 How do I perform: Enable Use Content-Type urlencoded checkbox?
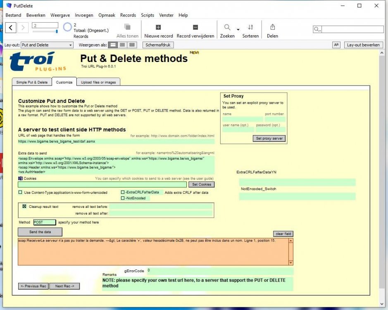(x=20, y=192)
